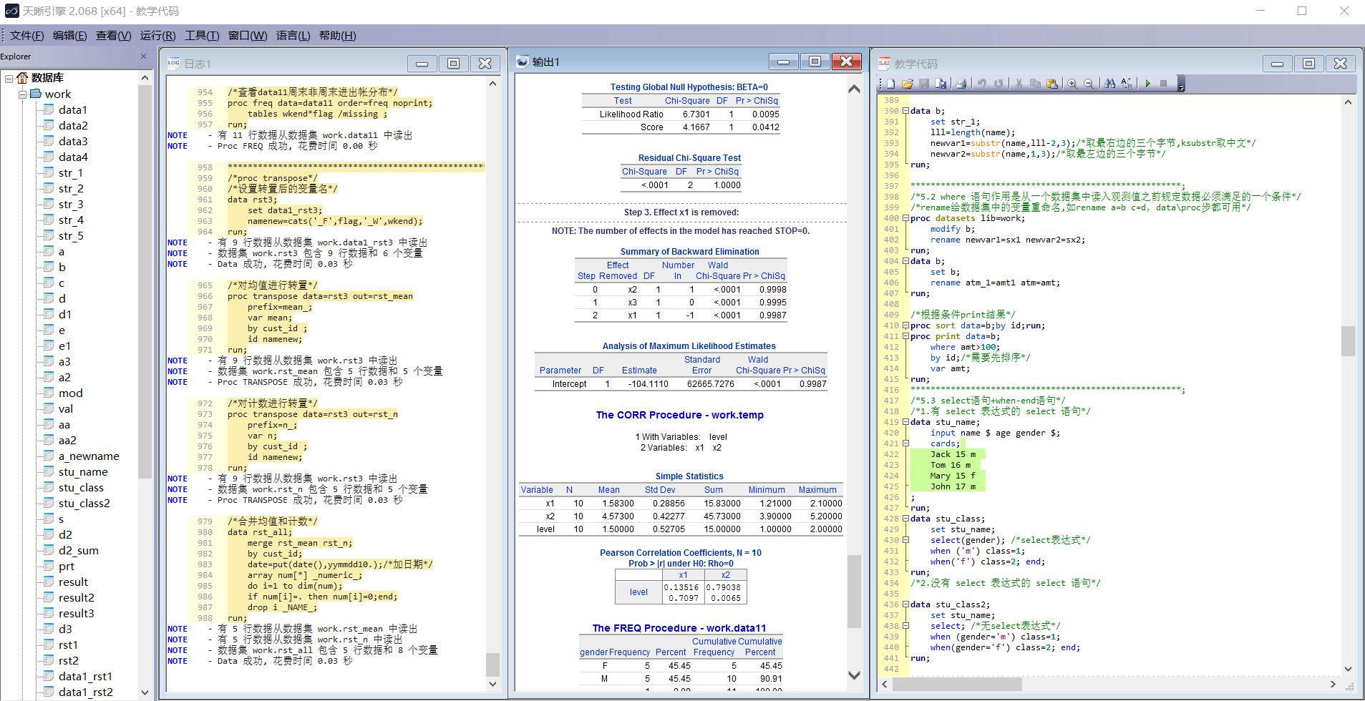Viewport: 1365px width, 701px height.
Task: Select data1 dataset in Explorer tree
Action: (x=73, y=109)
